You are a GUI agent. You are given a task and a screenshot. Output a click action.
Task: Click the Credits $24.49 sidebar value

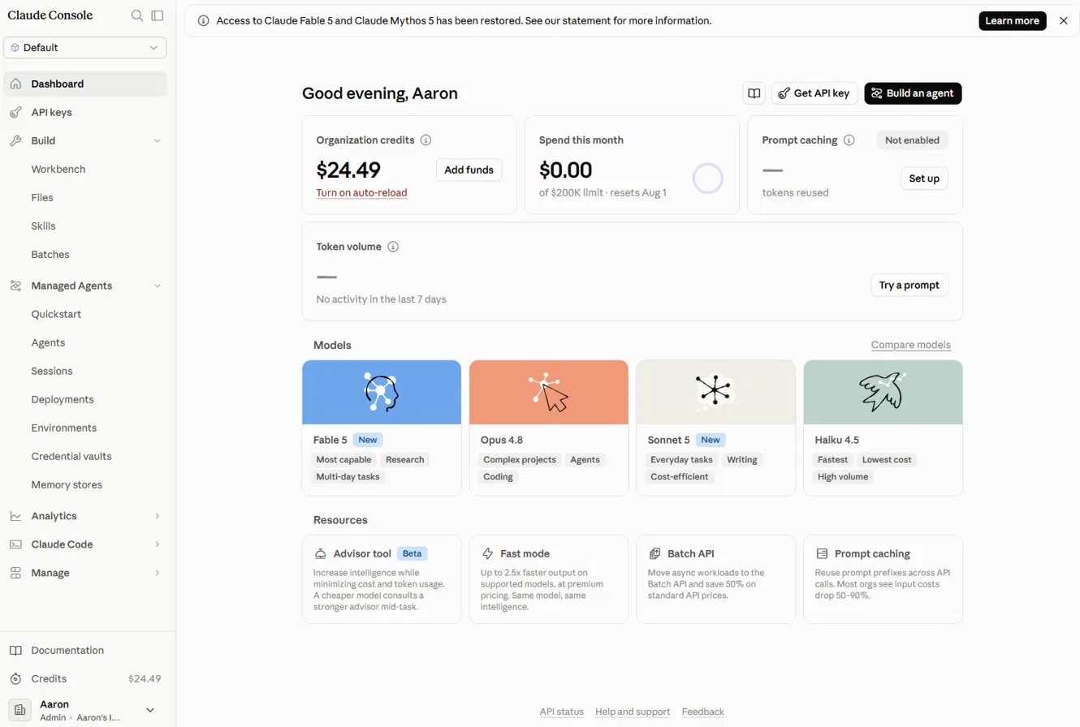coord(145,678)
